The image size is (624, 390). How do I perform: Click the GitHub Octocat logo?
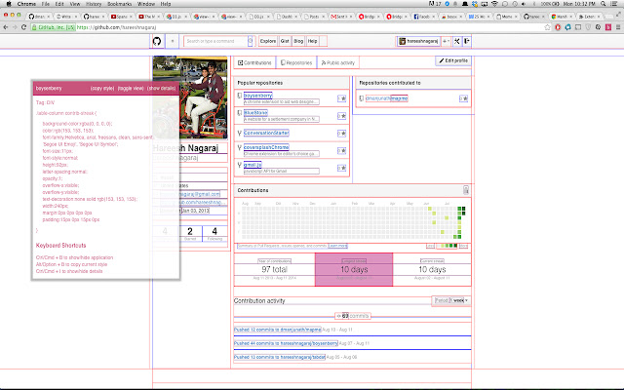click(x=158, y=42)
